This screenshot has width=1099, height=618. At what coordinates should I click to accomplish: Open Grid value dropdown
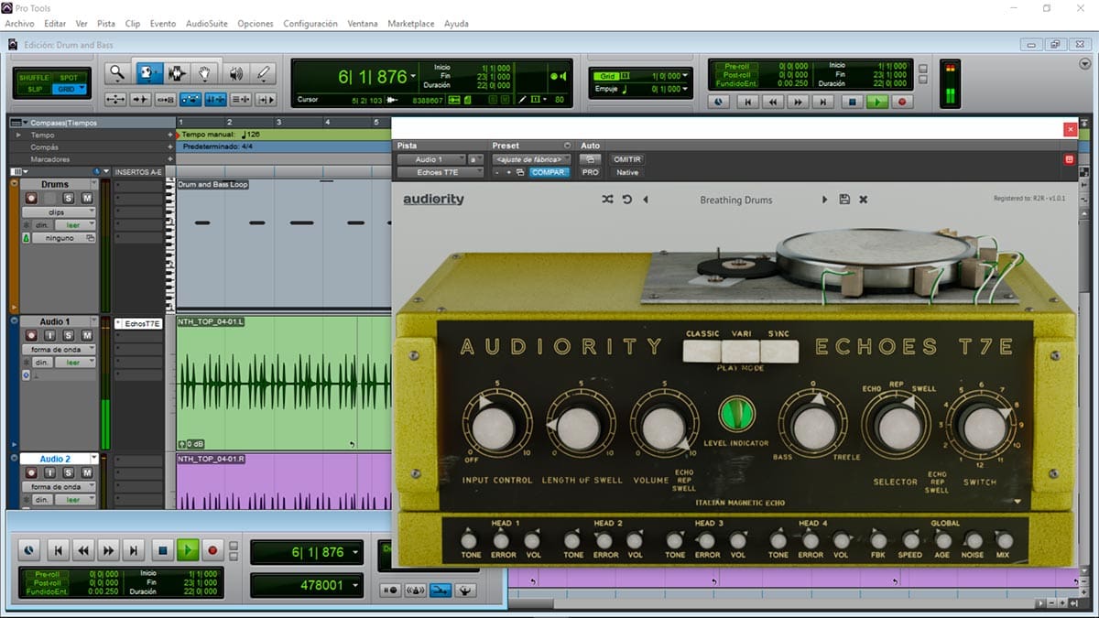[686, 76]
